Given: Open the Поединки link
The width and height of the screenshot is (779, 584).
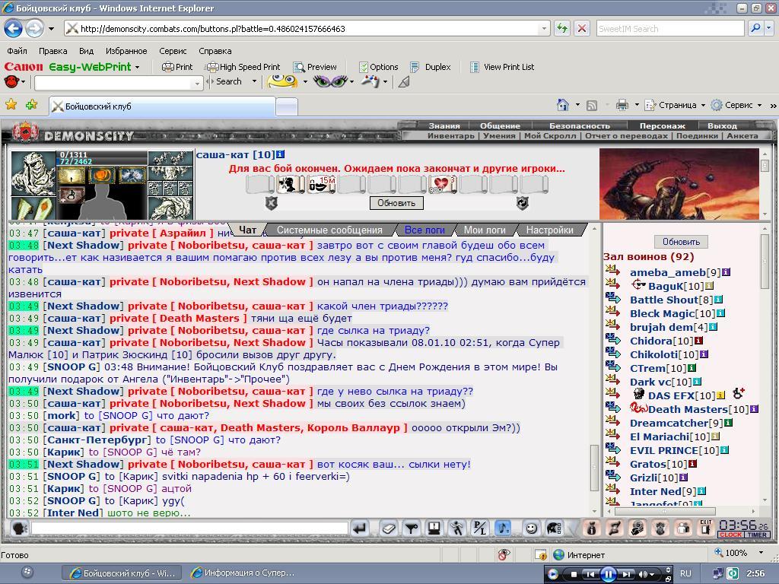Looking at the screenshot, I should tap(697, 135).
